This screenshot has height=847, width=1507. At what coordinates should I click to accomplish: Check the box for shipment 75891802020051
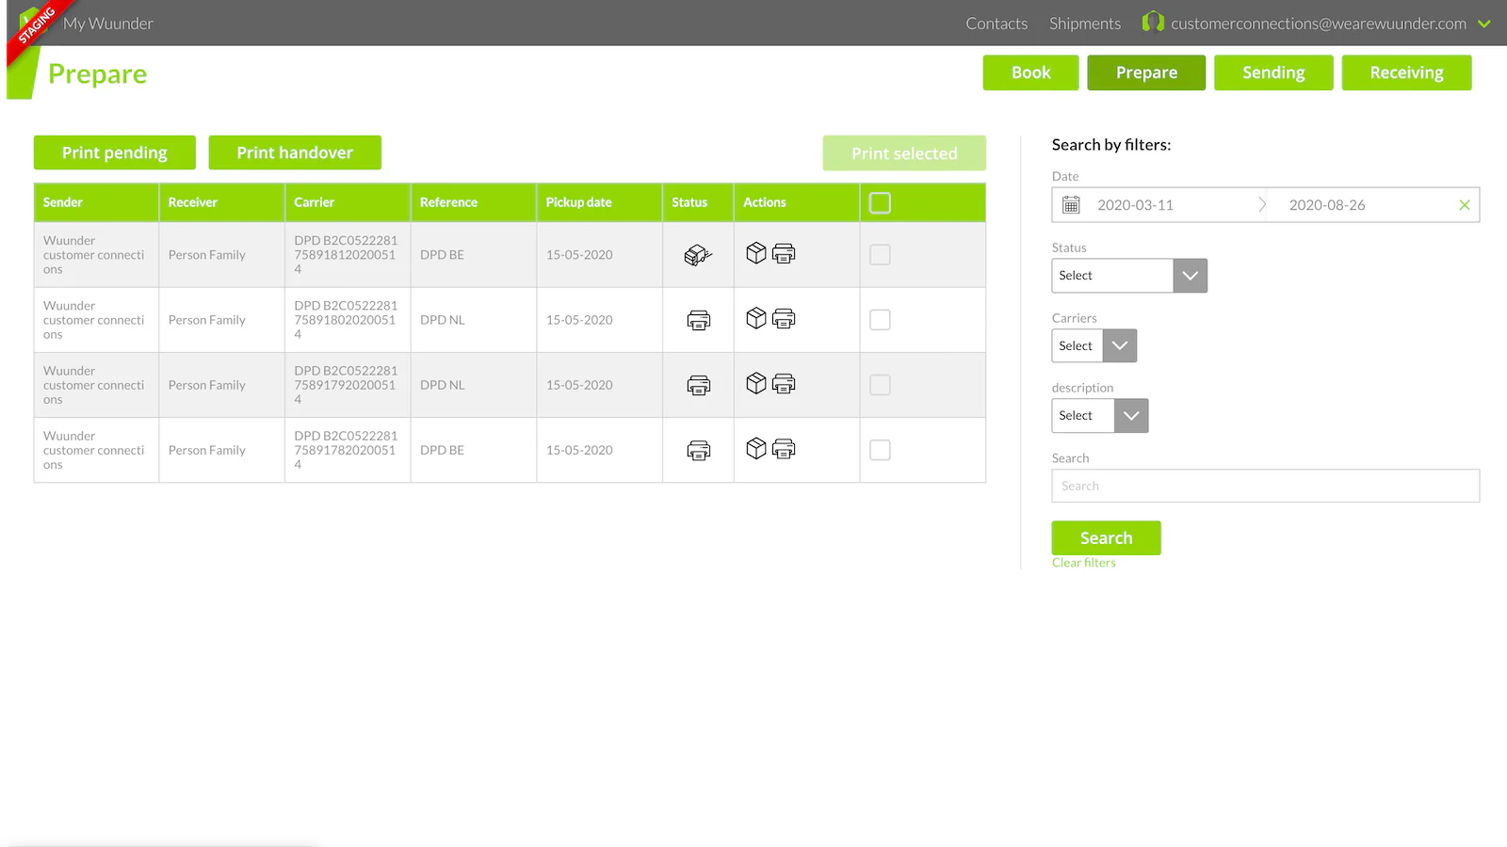coord(880,320)
